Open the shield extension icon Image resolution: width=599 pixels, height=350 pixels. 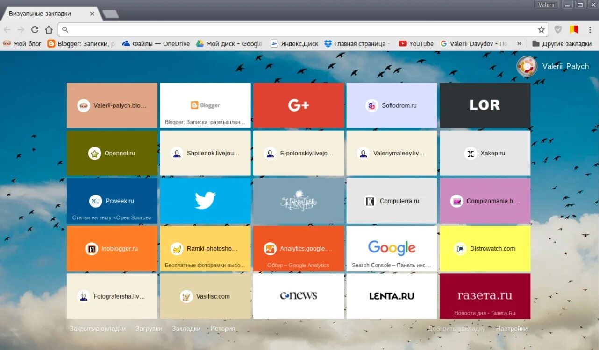(x=558, y=29)
